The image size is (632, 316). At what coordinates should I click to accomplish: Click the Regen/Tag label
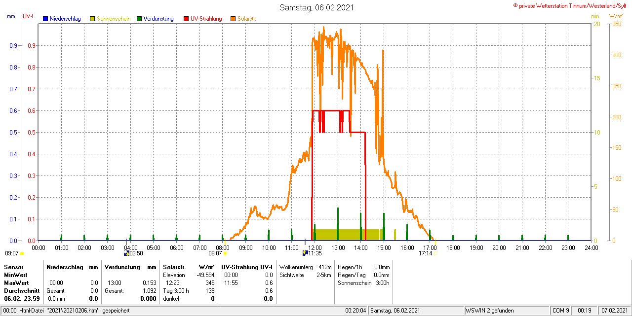[352, 275]
